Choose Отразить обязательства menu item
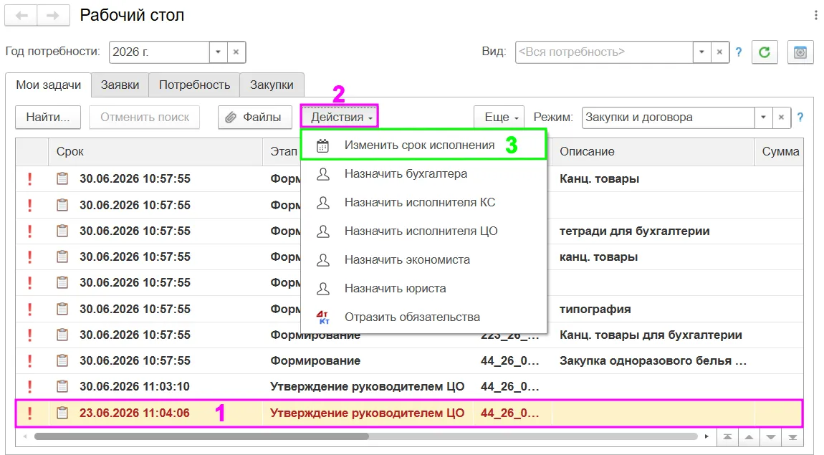The height and width of the screenshot is (455, 824). (x=423, y=317)
